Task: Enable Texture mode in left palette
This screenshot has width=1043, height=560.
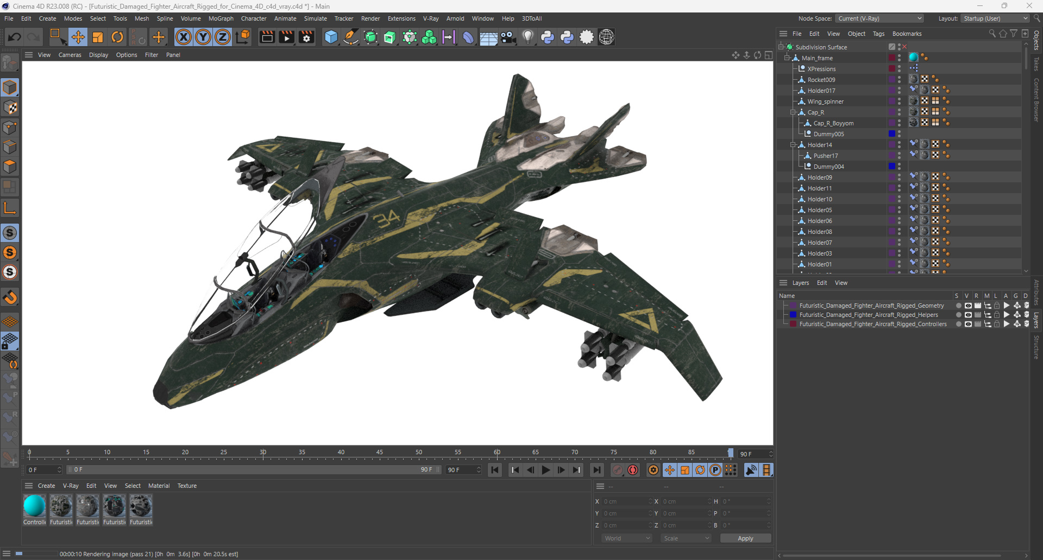Action: click(x=10, y=107)
